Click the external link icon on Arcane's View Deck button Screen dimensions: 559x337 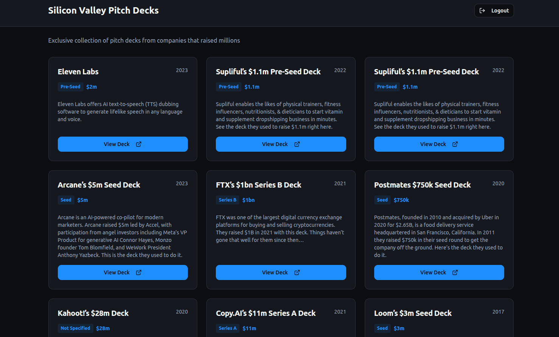pyautogui.click(x=139, y=272)
